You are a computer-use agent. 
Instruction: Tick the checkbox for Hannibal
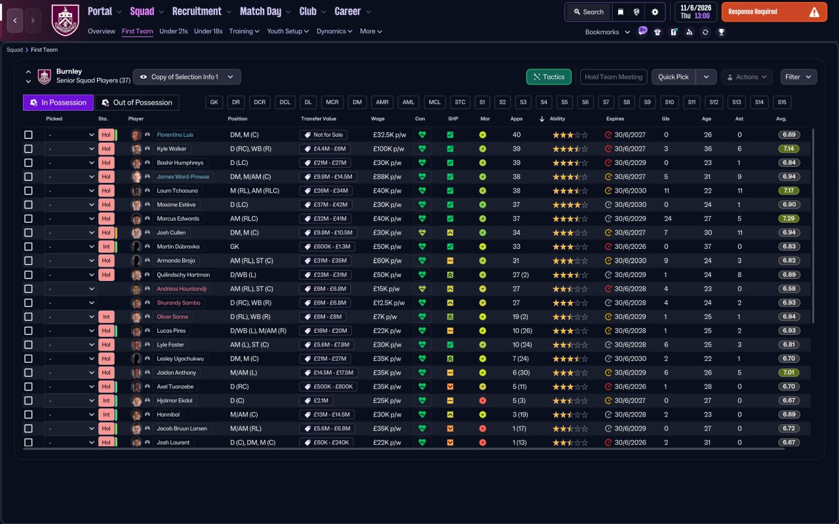(28, 415)
